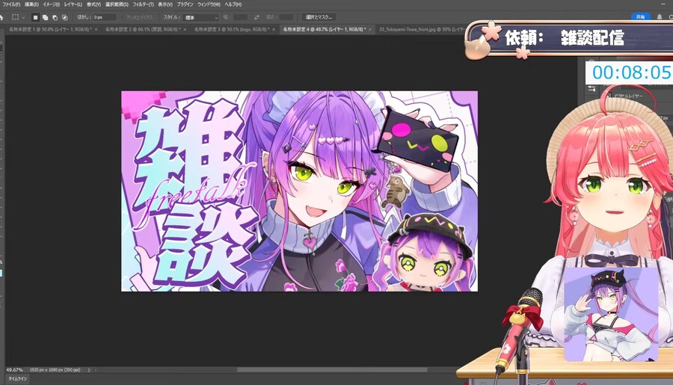Open the フィルター(T) menu

tap(143, 4)
